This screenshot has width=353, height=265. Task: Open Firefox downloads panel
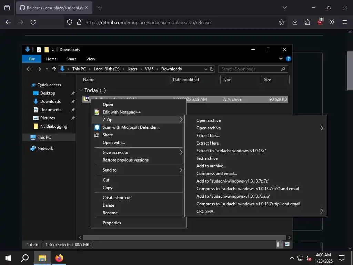295,22
